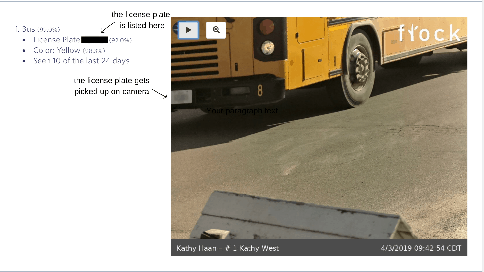Select 'the license plate is listed here' annotation
Screen dimensions: 484x272
point(141,20)
